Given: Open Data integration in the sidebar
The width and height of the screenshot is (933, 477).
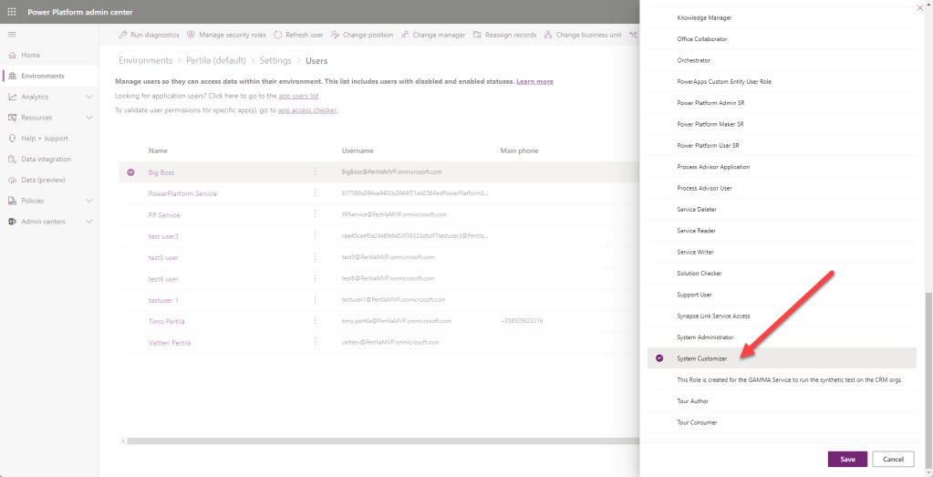Looking at the screenshot, I should [x=46, y=159].
